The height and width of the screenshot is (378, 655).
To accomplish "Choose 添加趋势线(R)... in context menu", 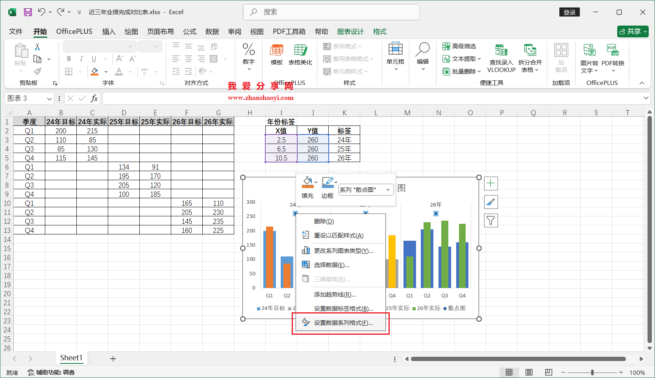I will pyautogui.click(x=340, y=295).
